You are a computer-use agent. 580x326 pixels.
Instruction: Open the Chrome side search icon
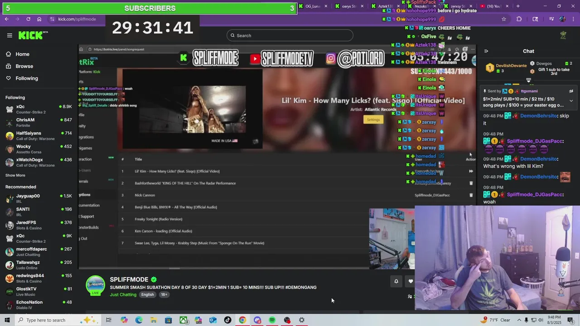[x=535, y=19]
